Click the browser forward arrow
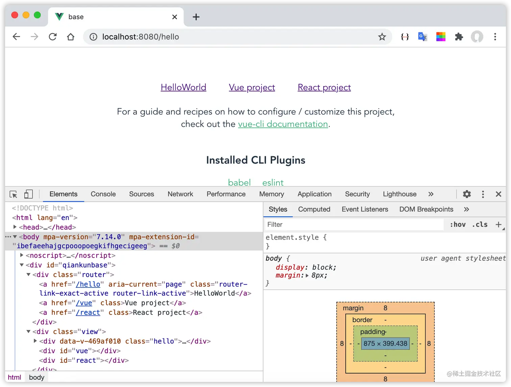This screenshot has height=387, width=511. 34,37
